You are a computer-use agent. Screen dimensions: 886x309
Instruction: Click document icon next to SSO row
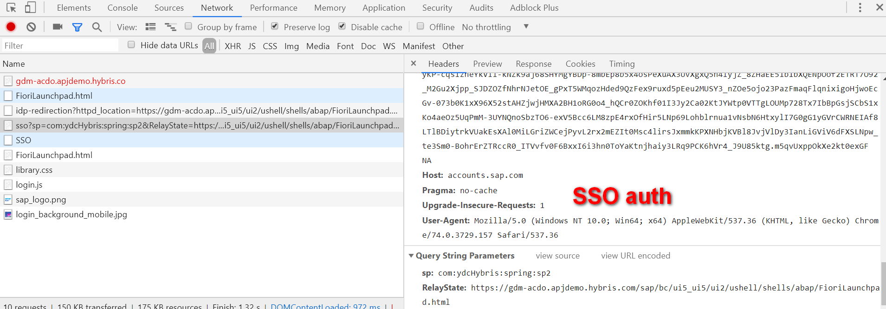pyautogui.click(x=8, y=140)
